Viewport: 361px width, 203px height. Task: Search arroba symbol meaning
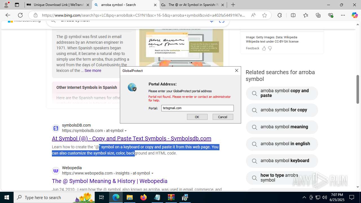click(x=282, y=127)
